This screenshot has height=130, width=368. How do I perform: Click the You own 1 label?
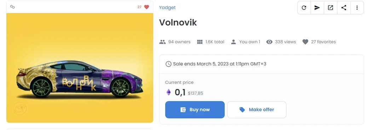(x=250, y=42)
